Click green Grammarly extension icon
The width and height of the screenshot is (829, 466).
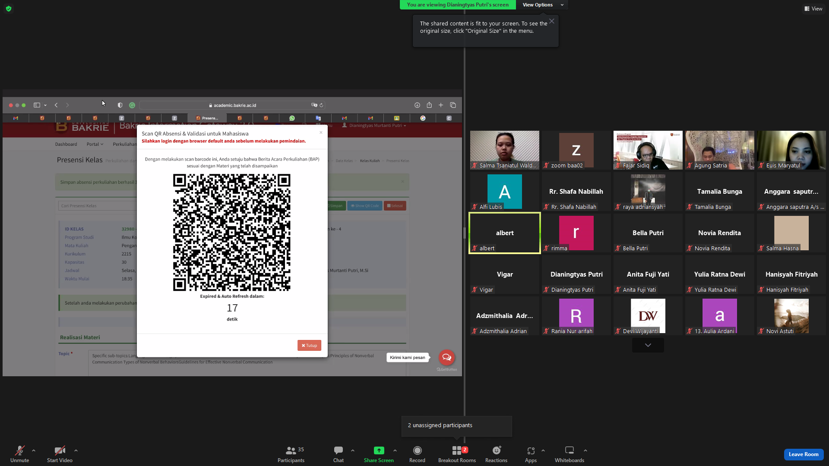coord(132,105)
